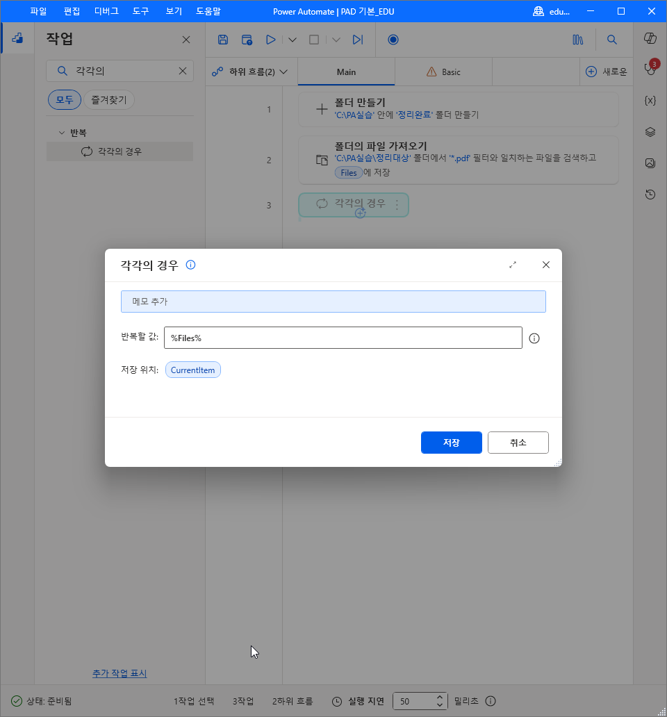Select the 모두 filter pill
Image resolution: width=667 pixels, height=717 pixels.
[x=65, y=99]
